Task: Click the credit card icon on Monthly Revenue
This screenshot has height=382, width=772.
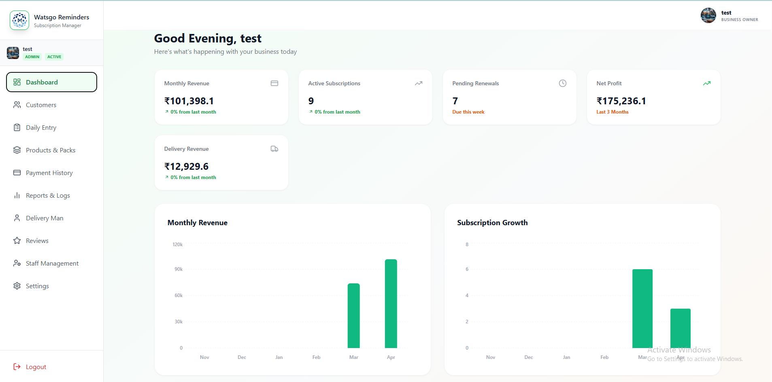Action: (274, 83)
